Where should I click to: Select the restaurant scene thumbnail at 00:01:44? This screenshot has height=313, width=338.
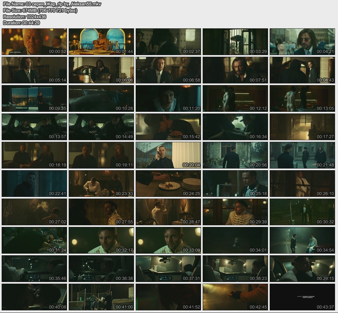(x=101, y=42)
